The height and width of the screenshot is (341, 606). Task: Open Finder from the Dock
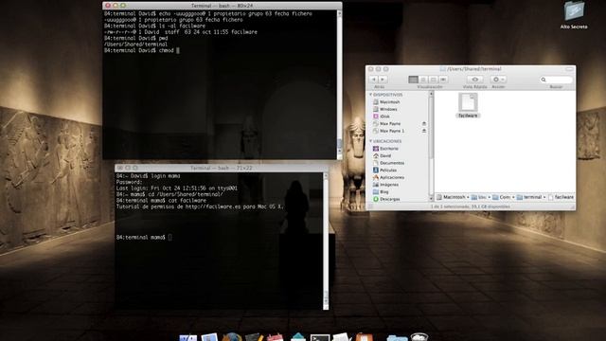[x=188, y=337]
